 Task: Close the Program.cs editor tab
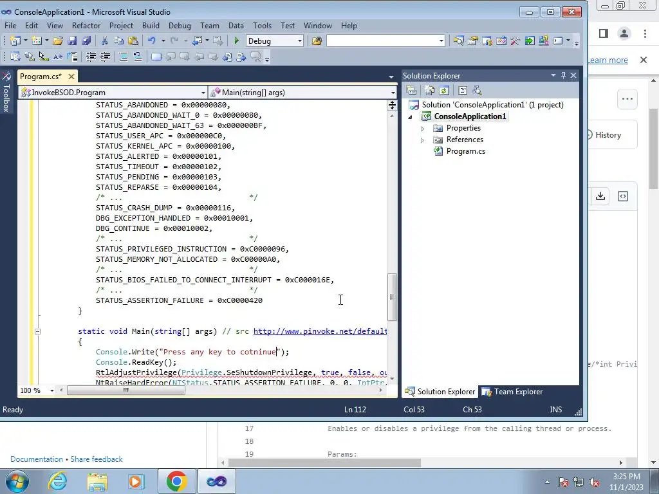pos(71,77)
